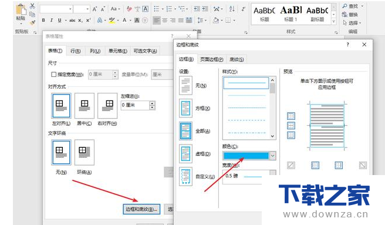Toggle the specify width checkbox 指定宽度
This screenshot has width=385, height=225.
point(53,74)
